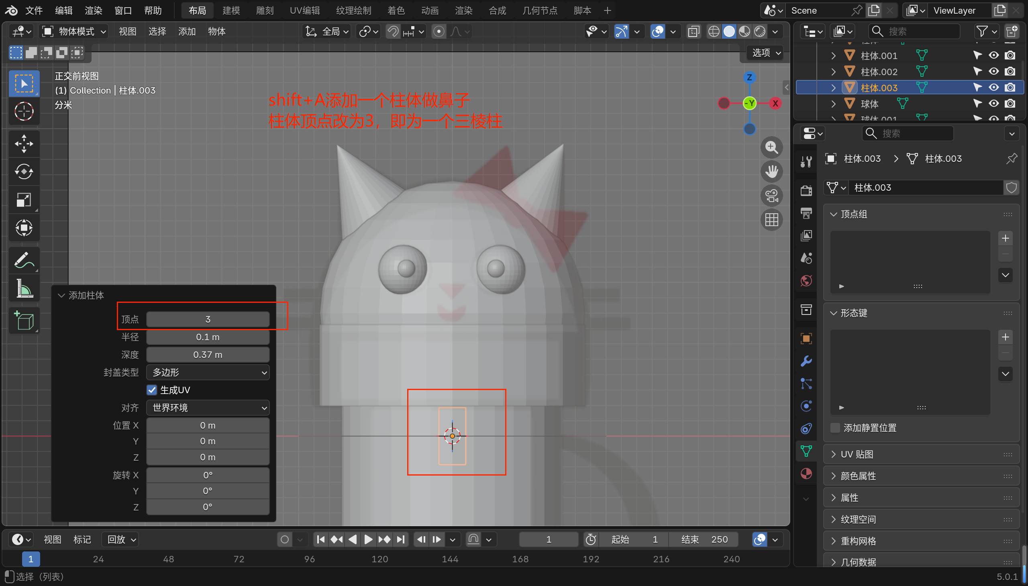Click the 选项 button in viewport
The height and width of the screenshot is (586, 1028).
tap(766, 53)
